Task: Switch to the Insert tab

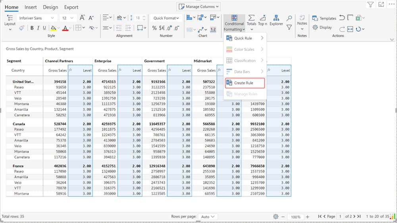Action: [31, 7]
